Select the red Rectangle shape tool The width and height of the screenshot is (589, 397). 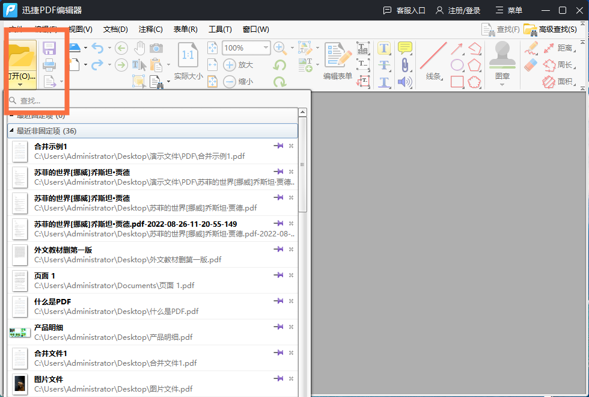pyautogui.click(x=457, y=82)
